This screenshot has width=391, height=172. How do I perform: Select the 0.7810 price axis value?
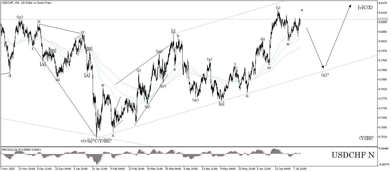383,89
